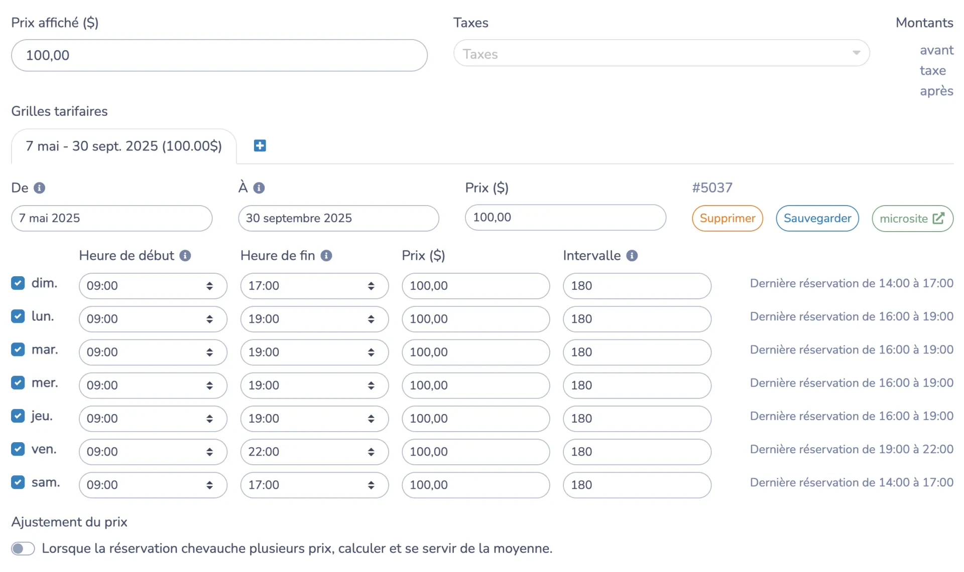Click the #5037 grid identifier
Screen dimensions: 964x572
click(712, 188)
